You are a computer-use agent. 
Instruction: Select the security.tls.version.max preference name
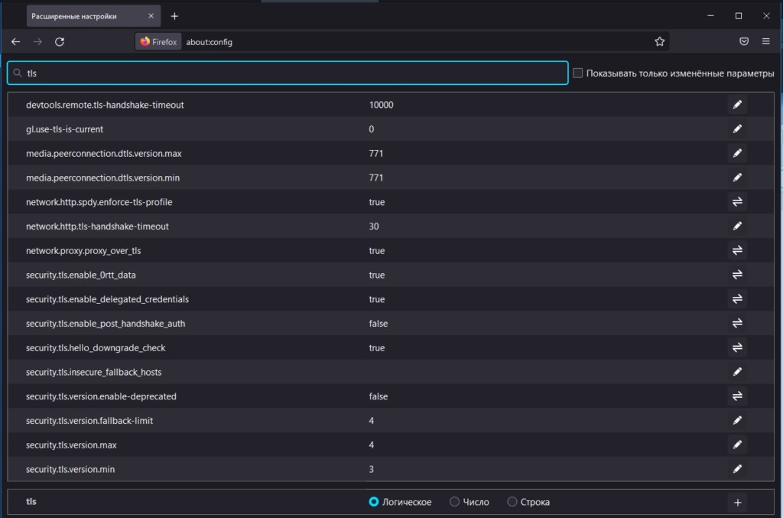click(71, 445)
